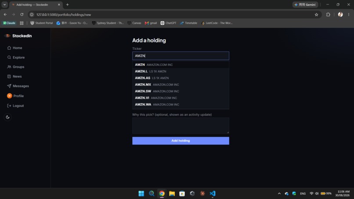Open Windows taskbar search
This screenshot has height=199, width=354.
click(x=152, y=194)
